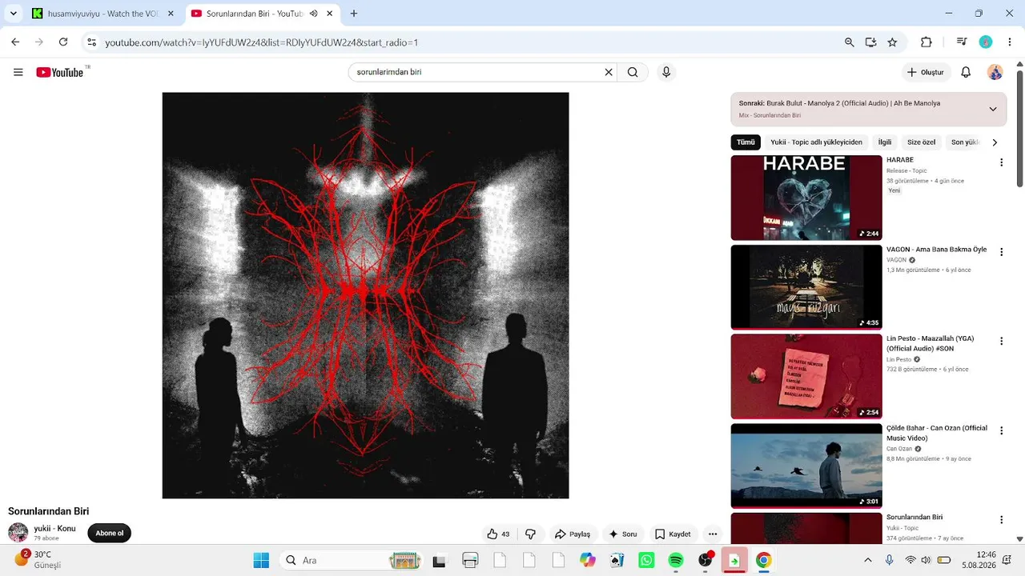Click the address bar URL
This screenshot has height=576, width=1025.
262,42
